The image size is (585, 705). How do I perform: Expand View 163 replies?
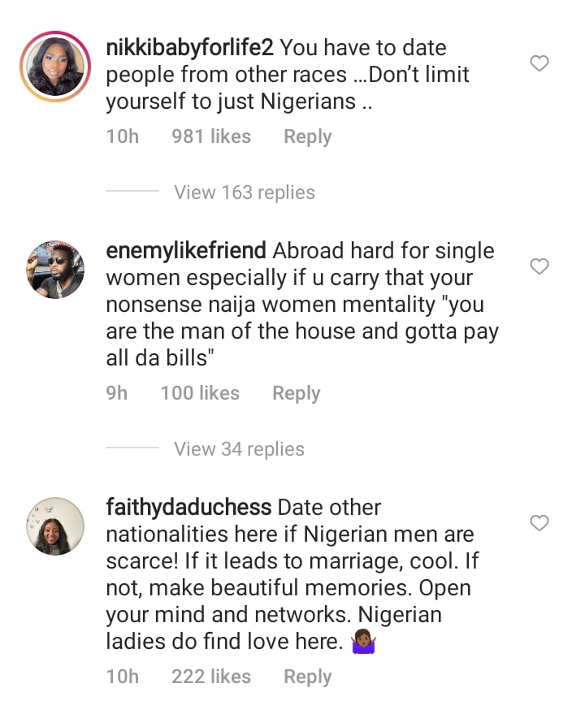pos(244,192)
